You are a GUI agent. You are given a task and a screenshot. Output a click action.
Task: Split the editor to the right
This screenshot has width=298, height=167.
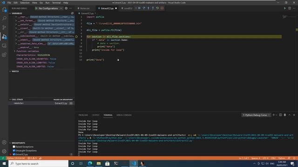pos(290,8)
